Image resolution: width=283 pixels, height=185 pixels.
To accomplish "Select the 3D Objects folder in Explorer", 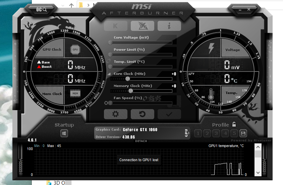I will pos(56,183).
